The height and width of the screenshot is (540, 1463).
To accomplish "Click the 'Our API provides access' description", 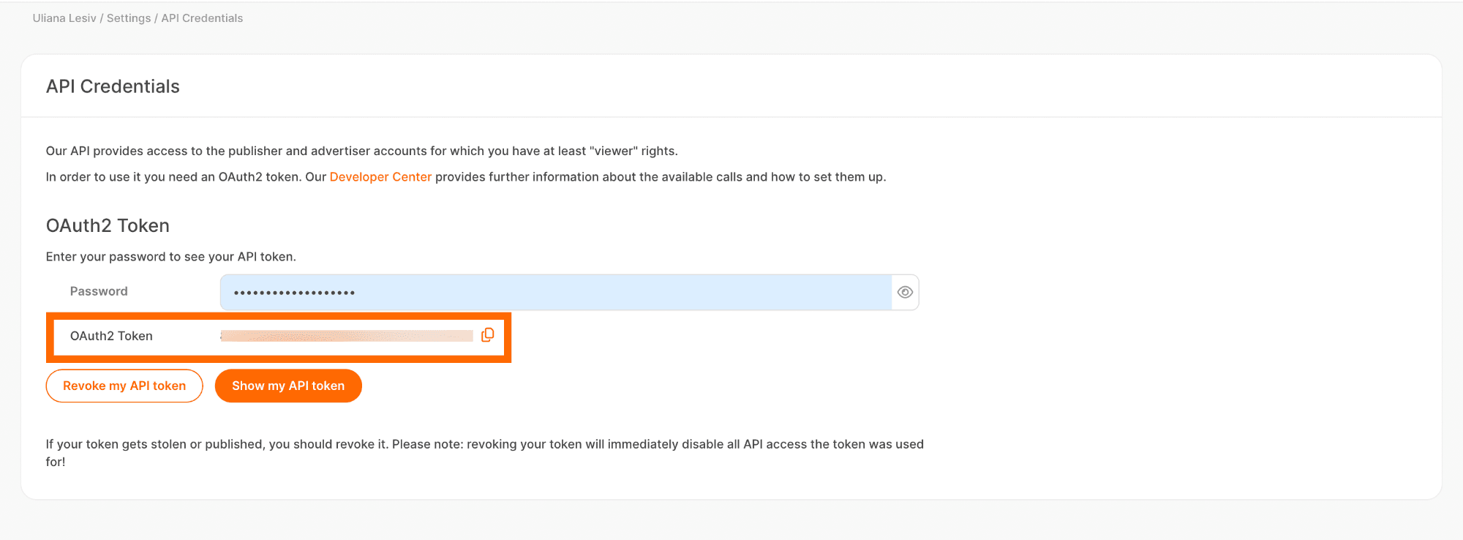I will tap(361, 151).
